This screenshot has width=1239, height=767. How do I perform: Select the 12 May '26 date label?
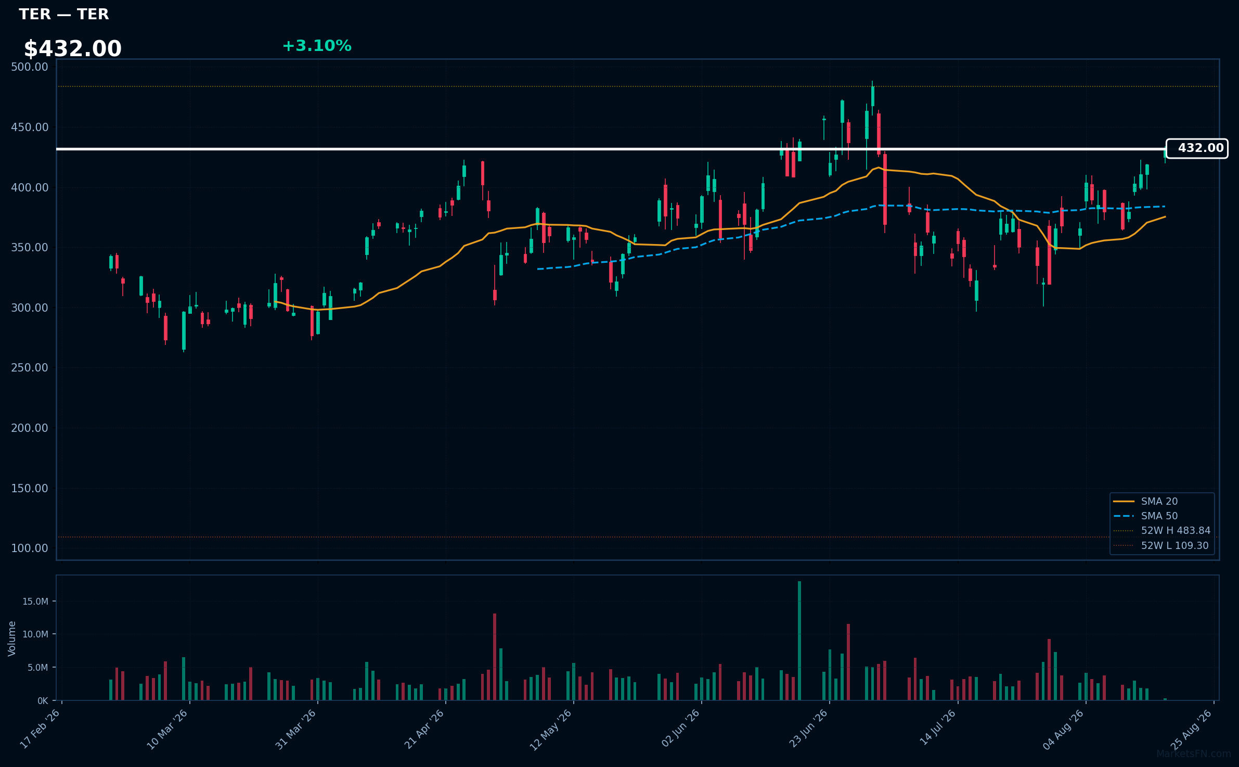point(551,729)
